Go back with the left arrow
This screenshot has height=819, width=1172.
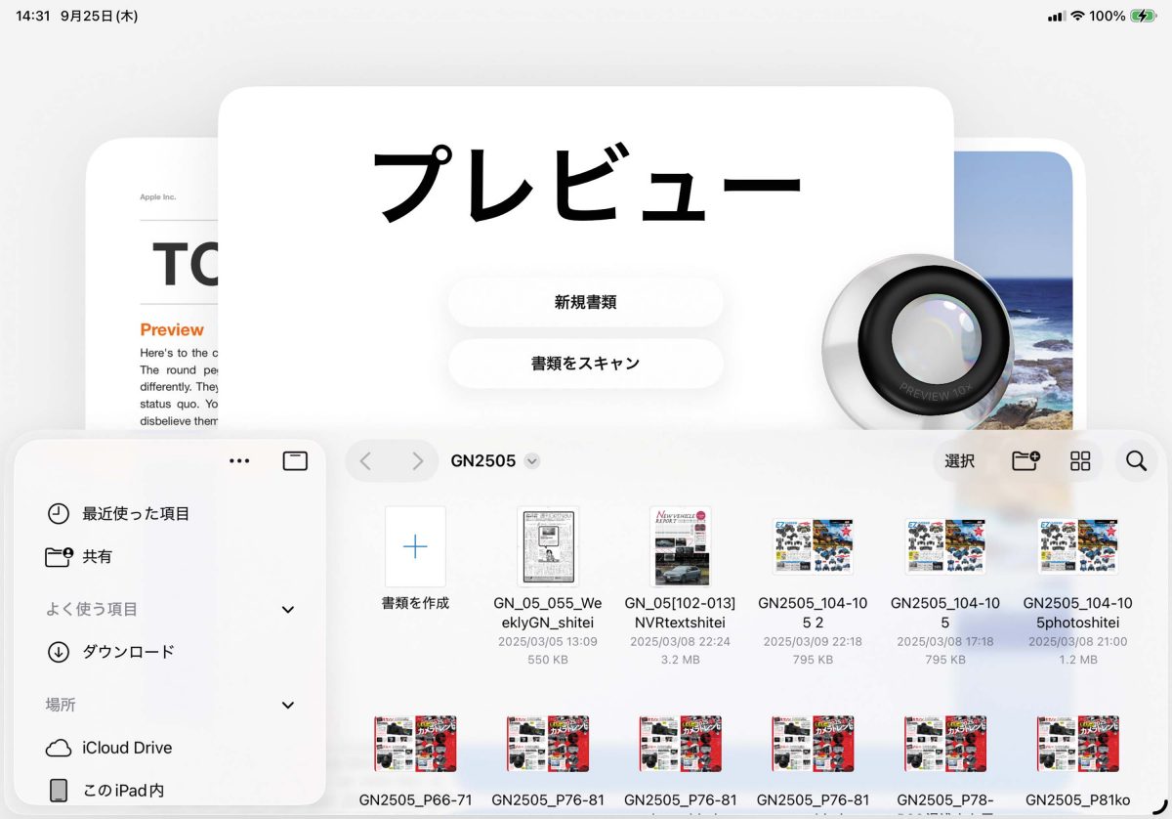pyautogui.click(x=365, y=461)
